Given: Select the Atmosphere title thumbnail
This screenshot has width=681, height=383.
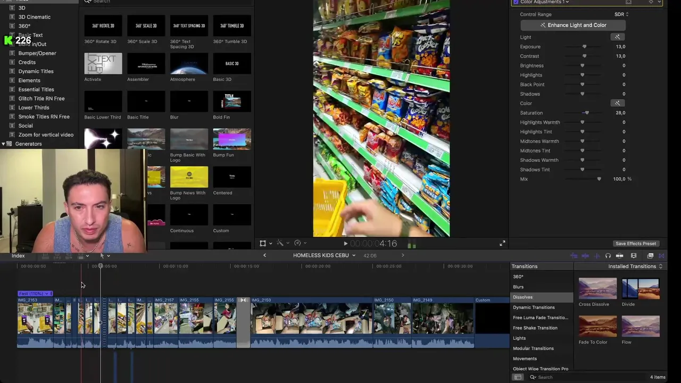Looking at the screenshot, I should click(189, 63).
